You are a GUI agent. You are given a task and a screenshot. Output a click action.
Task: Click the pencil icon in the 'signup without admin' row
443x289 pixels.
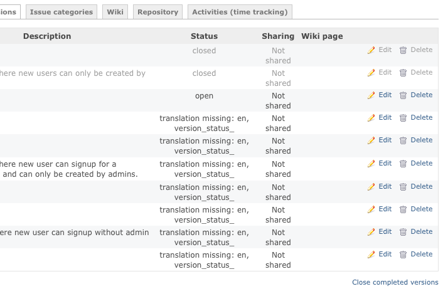pos(371,232)
